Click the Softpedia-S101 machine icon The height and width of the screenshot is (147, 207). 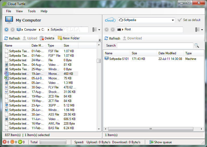click(107, 59)
